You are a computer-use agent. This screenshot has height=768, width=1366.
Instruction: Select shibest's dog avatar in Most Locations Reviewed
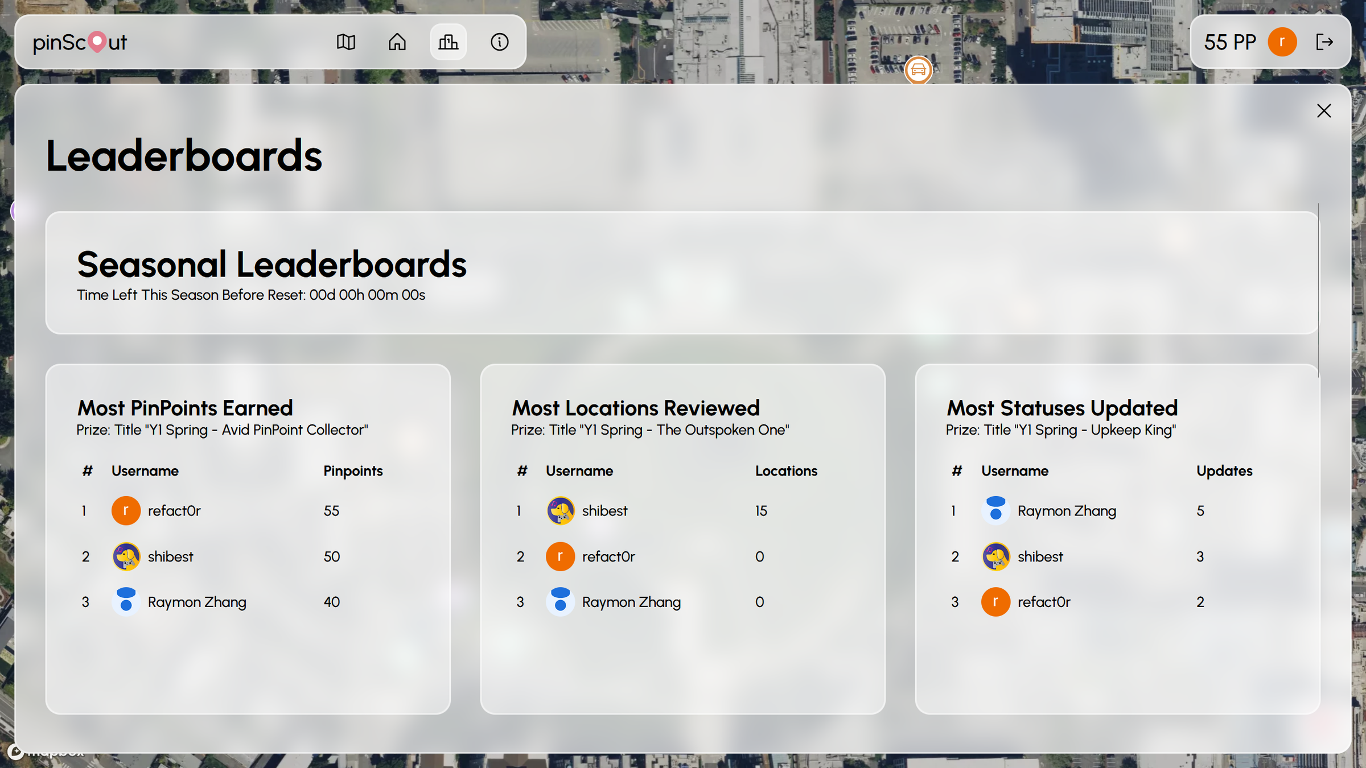(x=560, y=510)
